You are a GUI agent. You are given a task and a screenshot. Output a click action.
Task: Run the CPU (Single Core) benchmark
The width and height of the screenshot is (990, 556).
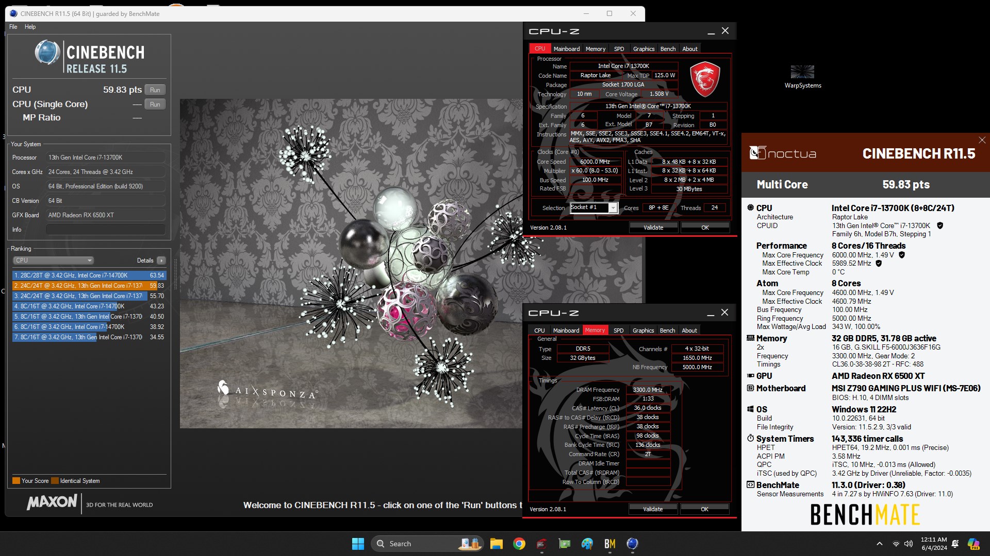[x=155, y=105]
